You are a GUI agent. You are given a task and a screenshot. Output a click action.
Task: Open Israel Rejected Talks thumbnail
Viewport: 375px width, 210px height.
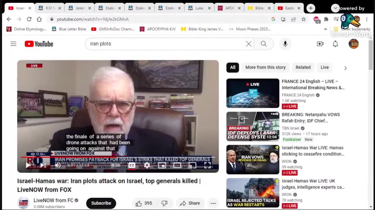point(253,193)
